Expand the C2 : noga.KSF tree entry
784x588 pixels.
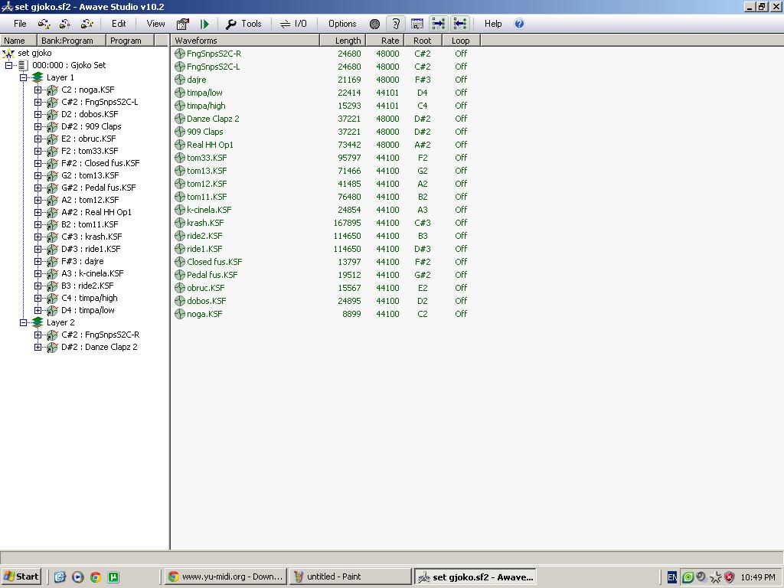pos(38,90)
